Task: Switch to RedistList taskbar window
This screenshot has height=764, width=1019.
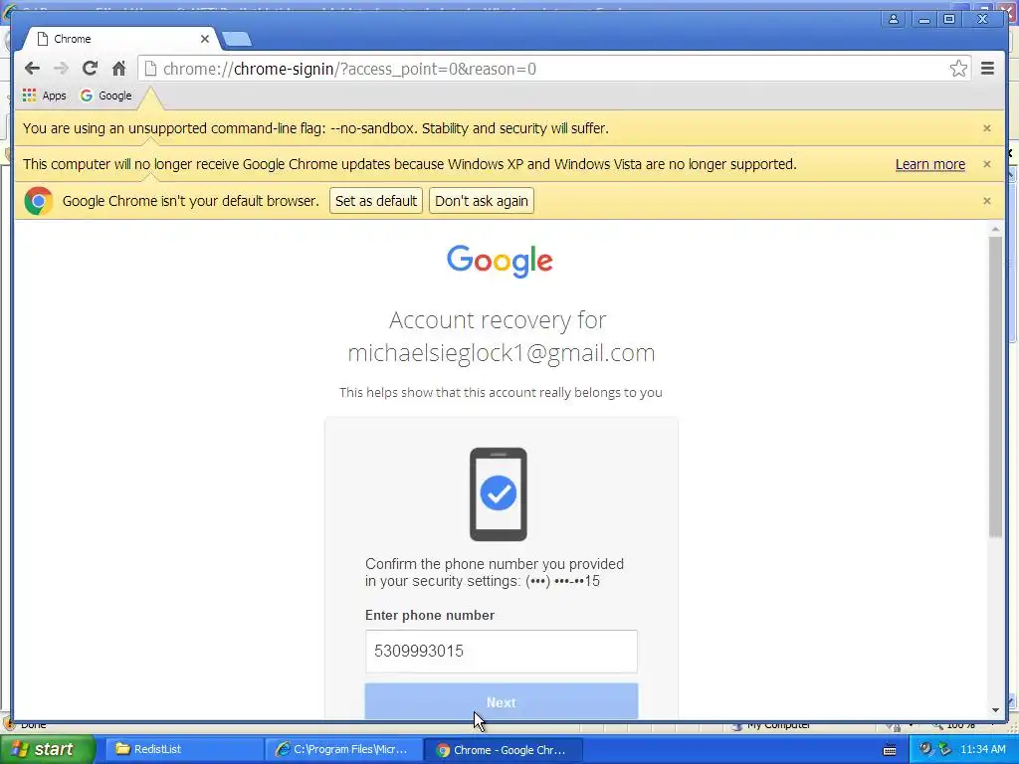Action: [x=183, y=749]
